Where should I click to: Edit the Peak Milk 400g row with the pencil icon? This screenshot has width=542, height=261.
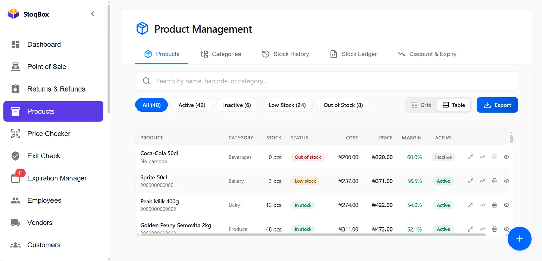471,205
